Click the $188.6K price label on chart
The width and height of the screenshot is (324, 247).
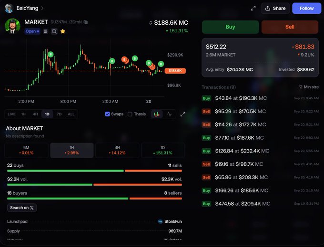[x=175, y=71]
